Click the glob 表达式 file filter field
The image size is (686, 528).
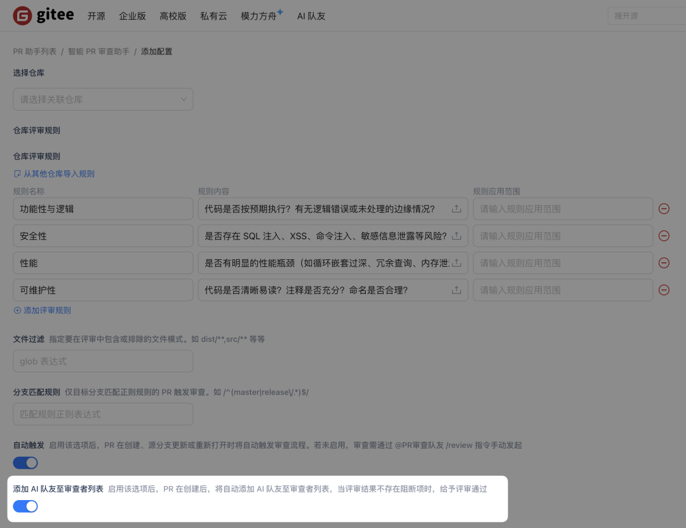[103, 360]
